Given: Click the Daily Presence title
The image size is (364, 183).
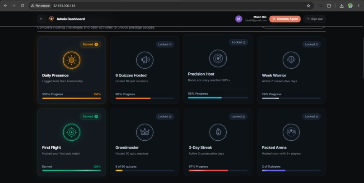Looking at the screenshot, I should pos(55,76).
